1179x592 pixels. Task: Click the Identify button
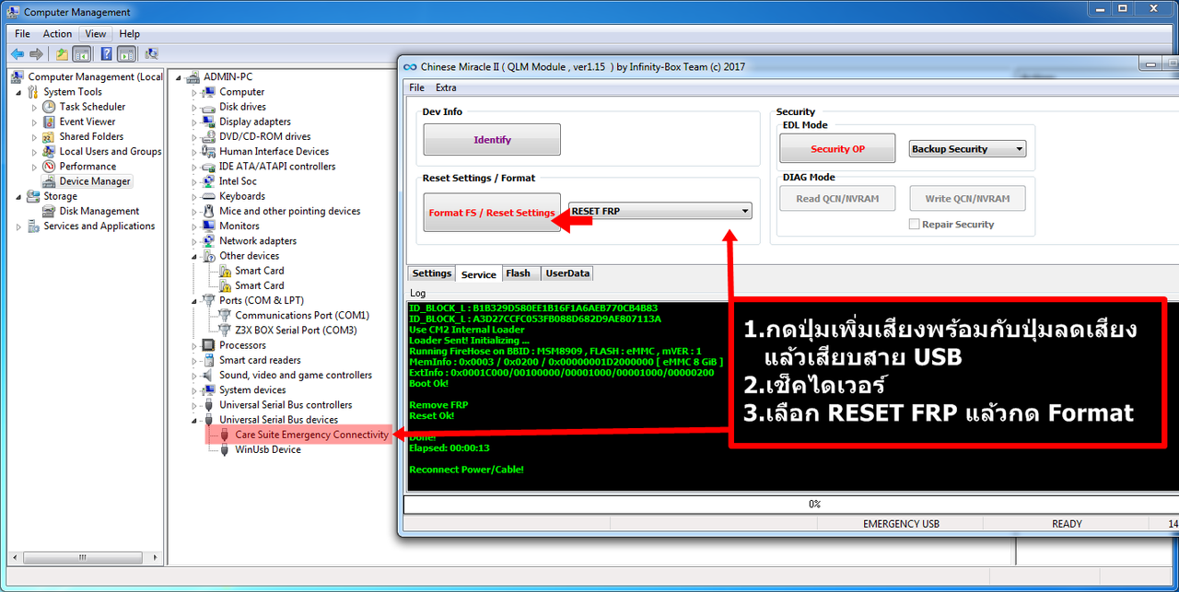[x=492, y=140]
